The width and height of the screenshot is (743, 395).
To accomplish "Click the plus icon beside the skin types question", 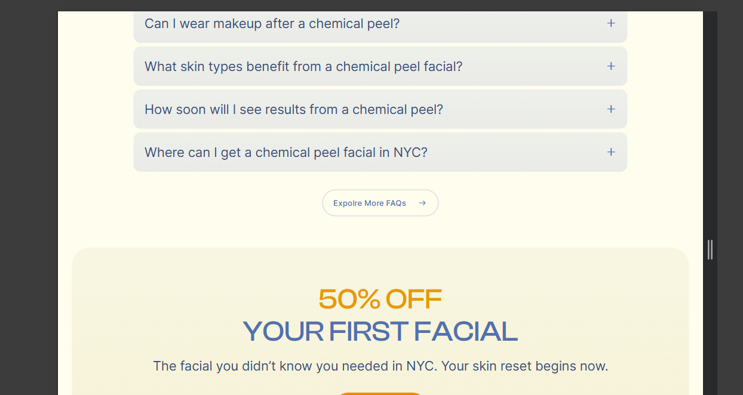I will (610, 66).
